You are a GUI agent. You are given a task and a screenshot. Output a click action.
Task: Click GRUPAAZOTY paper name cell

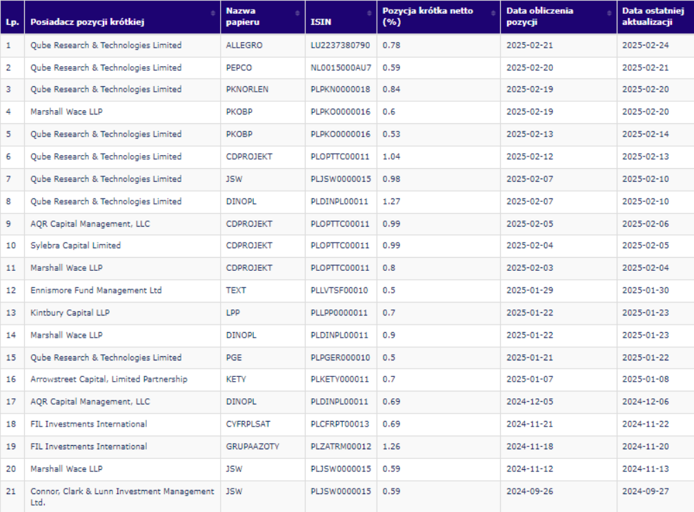pos(252,447)
